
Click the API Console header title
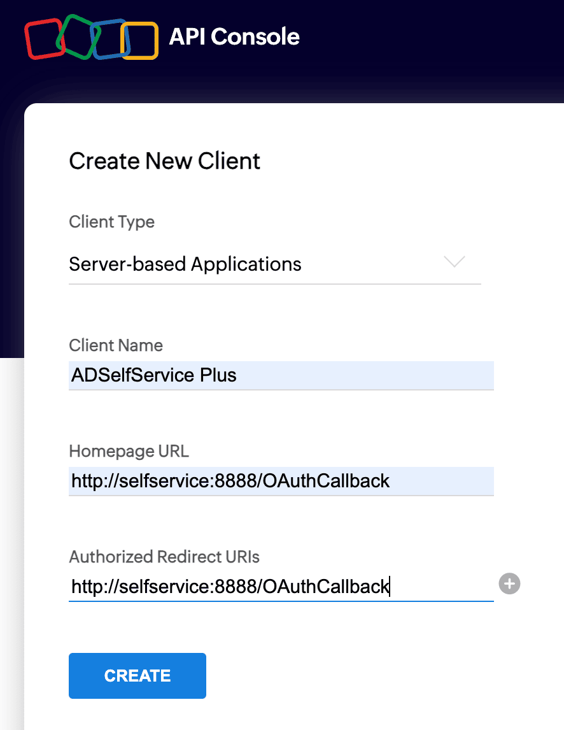click(x=234, y=37)
